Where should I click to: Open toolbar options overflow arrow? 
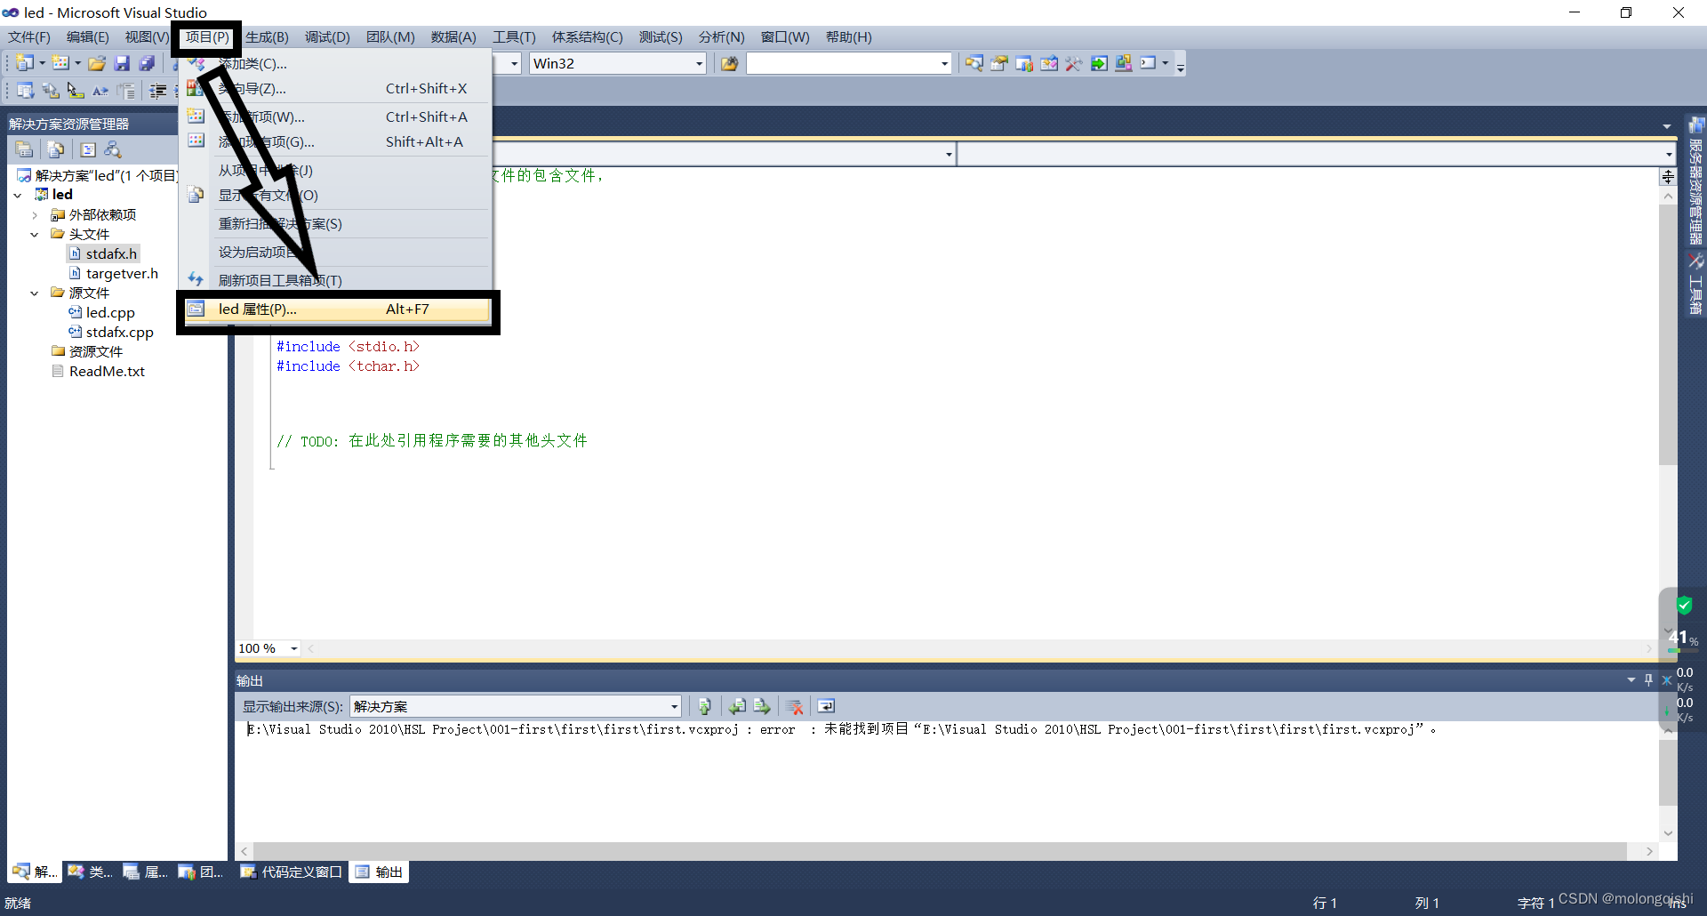(1181, 64)
